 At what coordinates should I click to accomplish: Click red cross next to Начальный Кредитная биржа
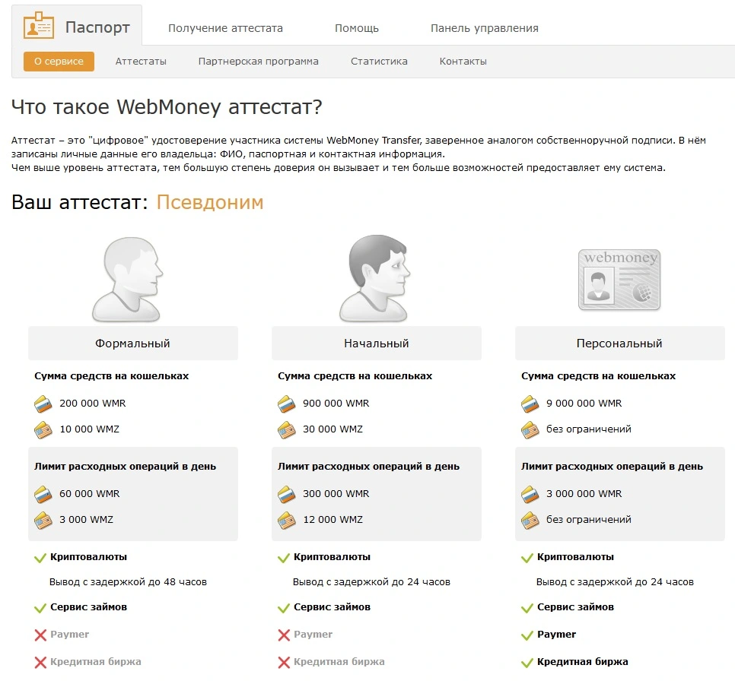tap(284, 663)
